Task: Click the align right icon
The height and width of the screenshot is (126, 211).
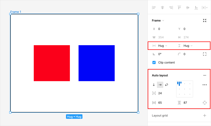Action: [171, 8]
